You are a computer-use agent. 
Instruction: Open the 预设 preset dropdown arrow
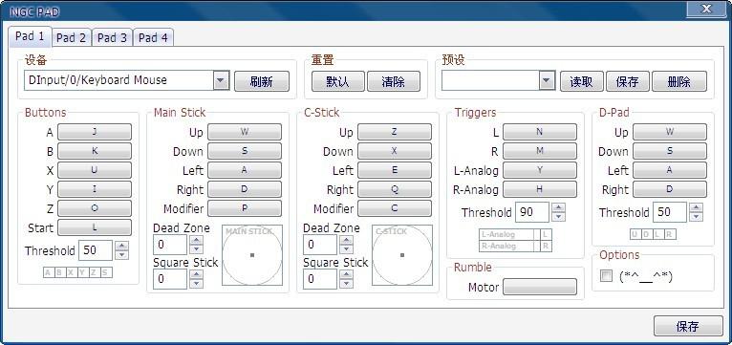pyautogui.click(x=547, y=81)
